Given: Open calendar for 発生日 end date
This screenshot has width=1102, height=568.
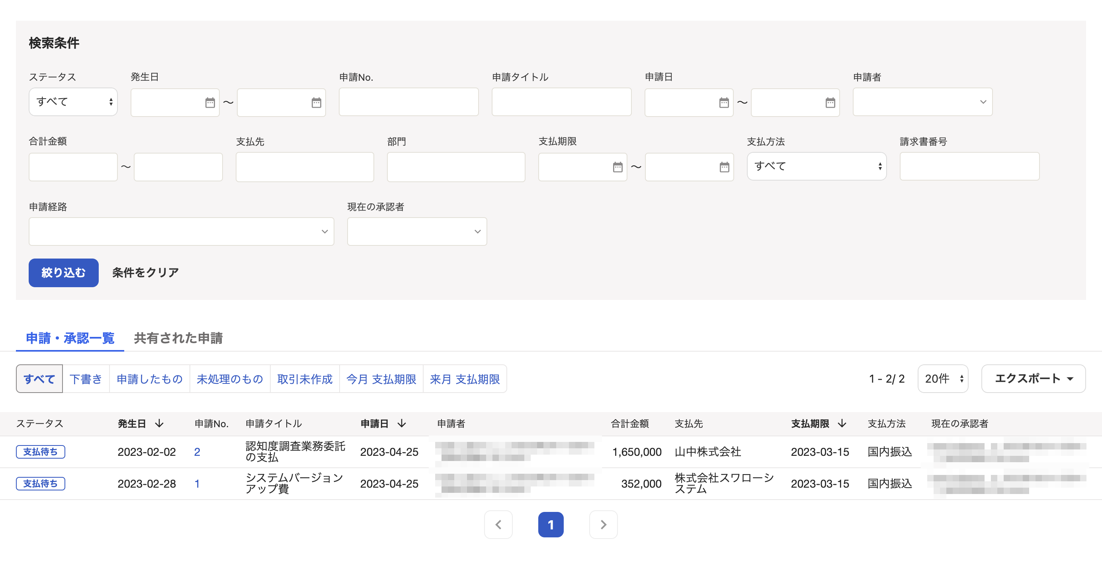Looking at the screenshot, I should click(x=316, y=103).
